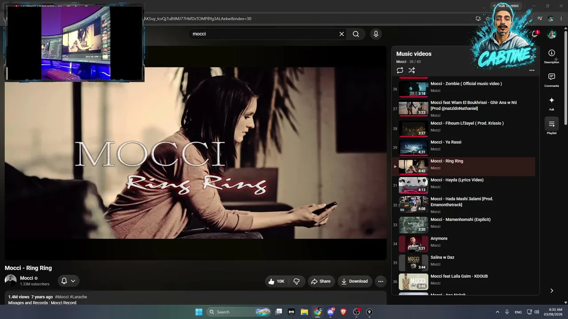Click the video player to pause
Image resolution: width=568 pixels, height=319 pixels.
[x=196, y=153]
